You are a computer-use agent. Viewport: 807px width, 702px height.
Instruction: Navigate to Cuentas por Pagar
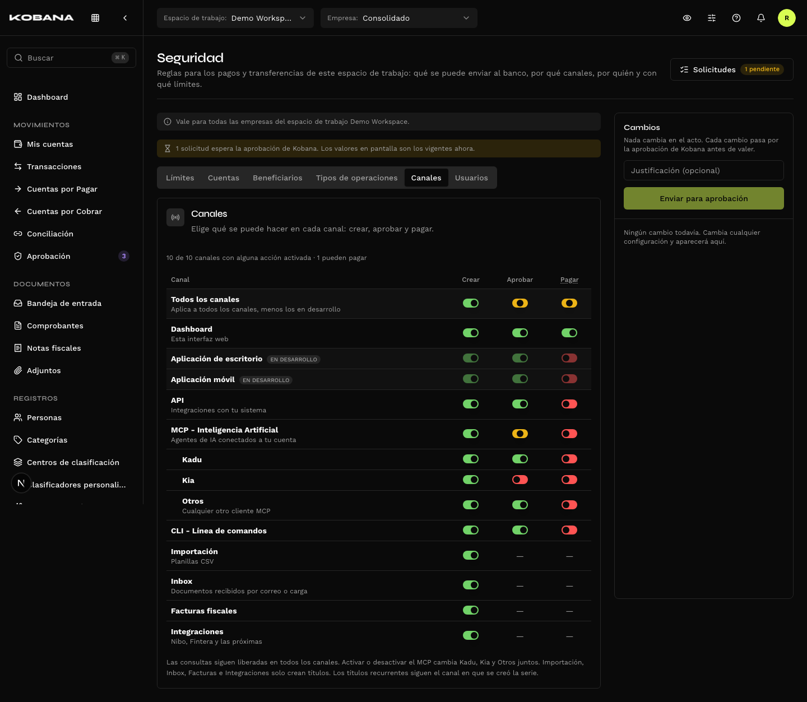(71, 189)
